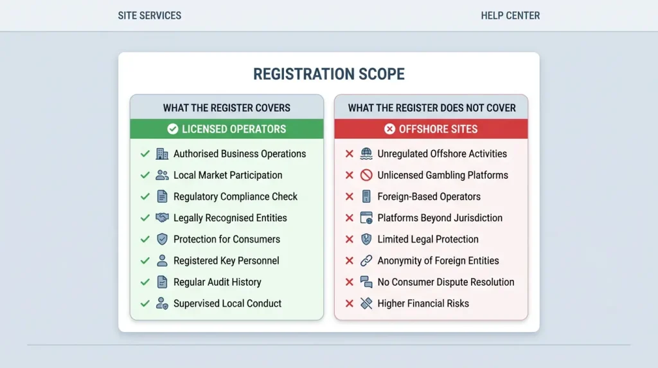The width and height of the screenshot is (658, 368).
Task: Click green checkmark next to Protection for Consumers
Action: (x=145, y=239)
